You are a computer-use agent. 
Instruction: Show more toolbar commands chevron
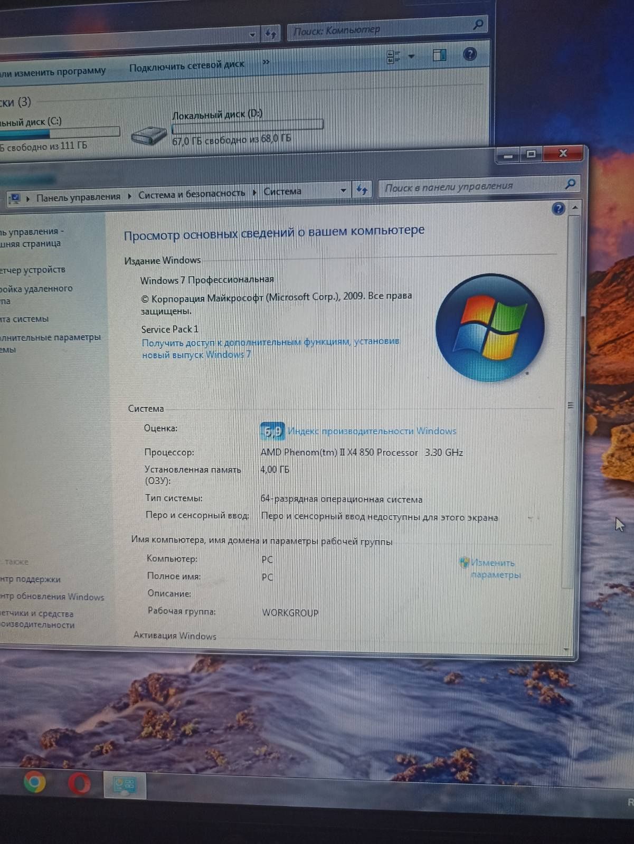266,62
